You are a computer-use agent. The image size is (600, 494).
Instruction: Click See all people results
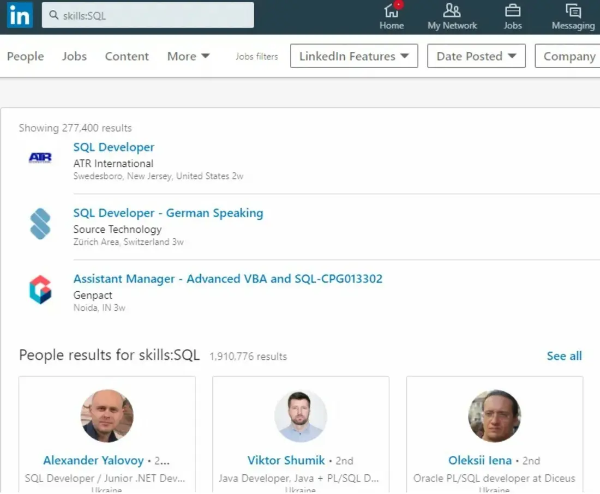click(x=564, y=356)
